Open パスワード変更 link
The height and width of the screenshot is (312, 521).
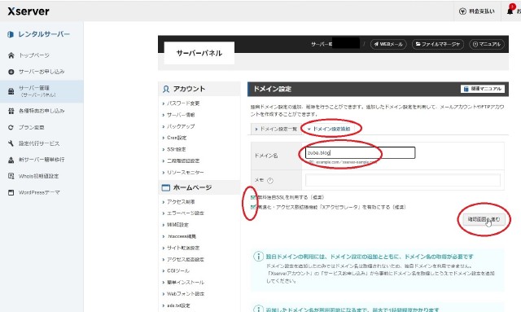click(183, 103)
